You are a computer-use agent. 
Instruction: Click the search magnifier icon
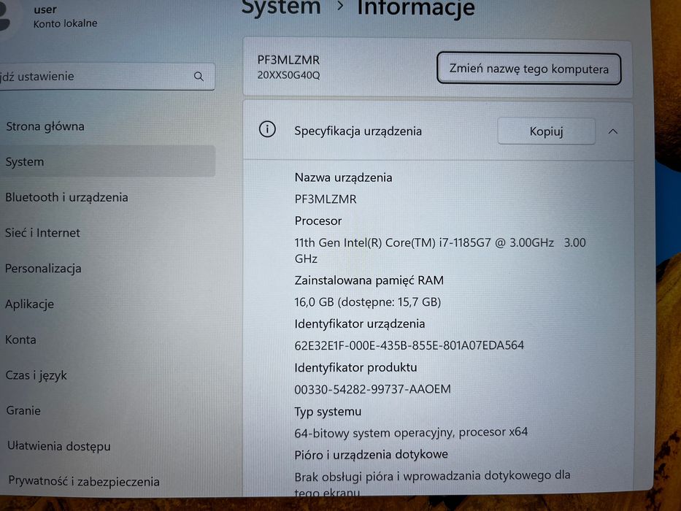(199, 77)
